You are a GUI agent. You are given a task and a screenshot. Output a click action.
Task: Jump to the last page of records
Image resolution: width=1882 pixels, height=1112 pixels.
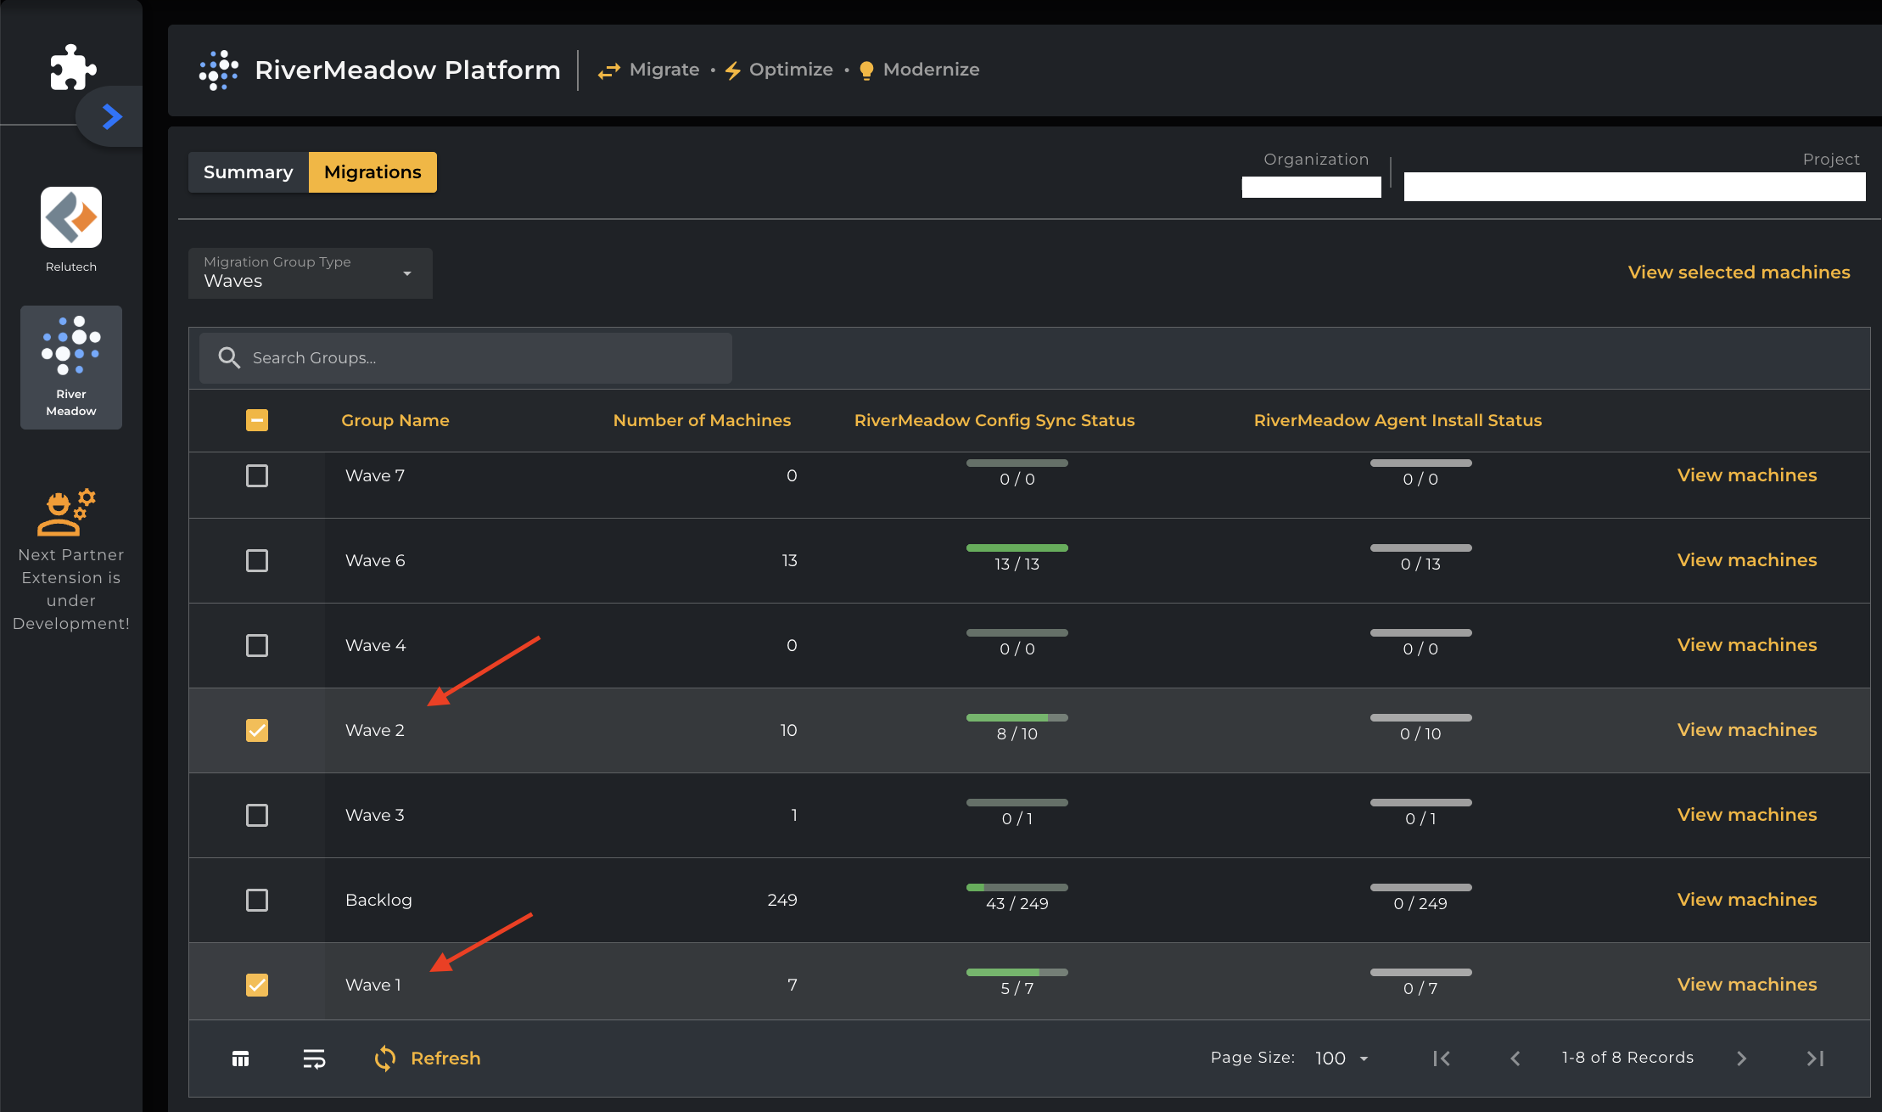1815,1059
